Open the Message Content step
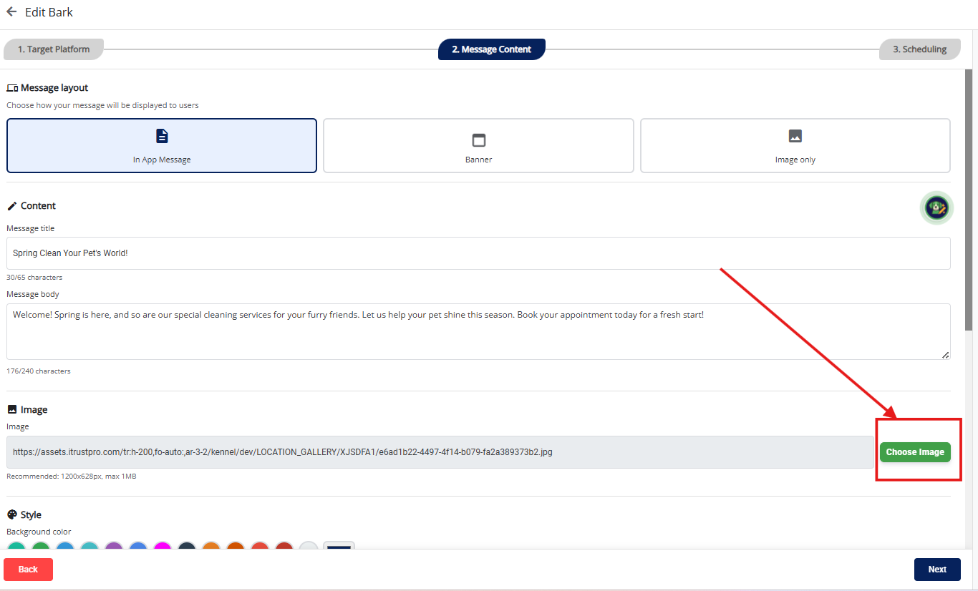 coord(491,49)
